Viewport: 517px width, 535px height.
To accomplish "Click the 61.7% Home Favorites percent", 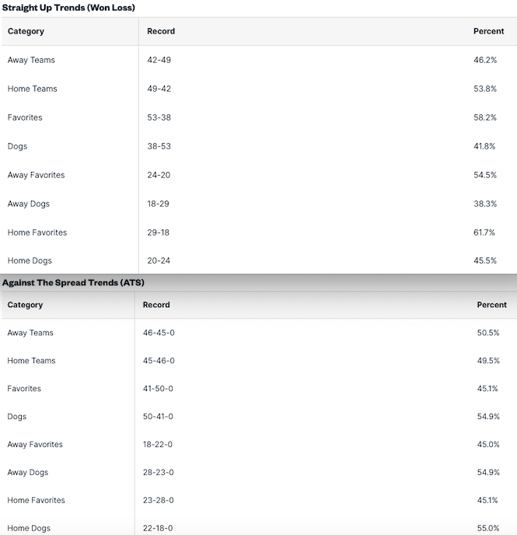I will click(x=485, y=233).
